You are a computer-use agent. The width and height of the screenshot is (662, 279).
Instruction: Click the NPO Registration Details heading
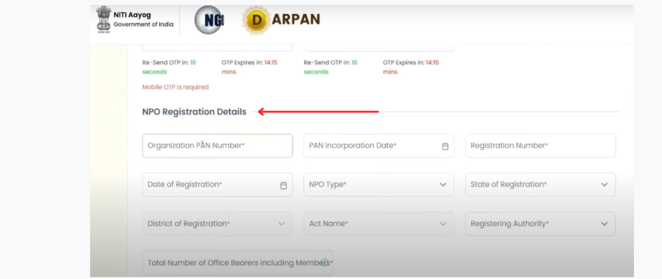[194, 112]
